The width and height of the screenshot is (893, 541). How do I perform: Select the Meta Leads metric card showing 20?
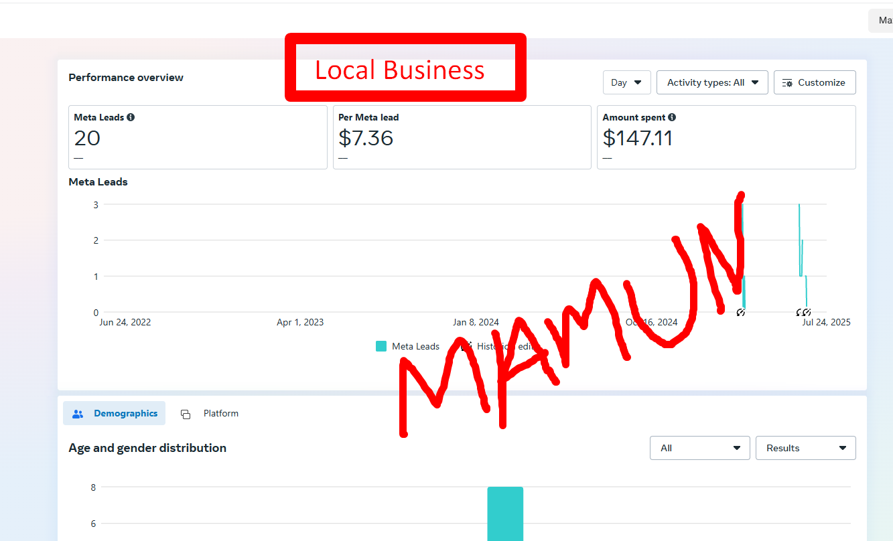tap(198, 137)
